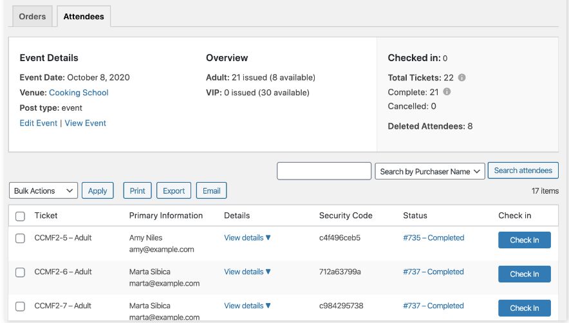
Task: Click the info icon beside Complete count
Action: 447,92
